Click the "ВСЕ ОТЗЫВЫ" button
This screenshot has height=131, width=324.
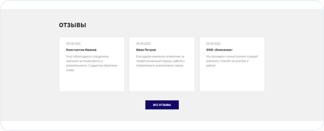tap(162, 105)
